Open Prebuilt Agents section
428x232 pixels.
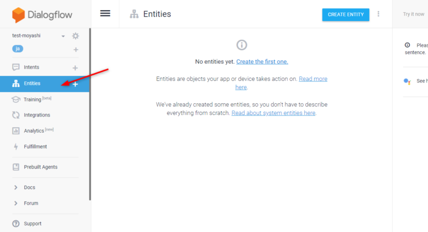[40, 167]
